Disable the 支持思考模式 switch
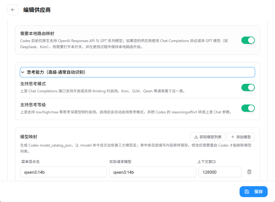The width and height of the screenshot is (275, 202). click(x=248, y=87)
